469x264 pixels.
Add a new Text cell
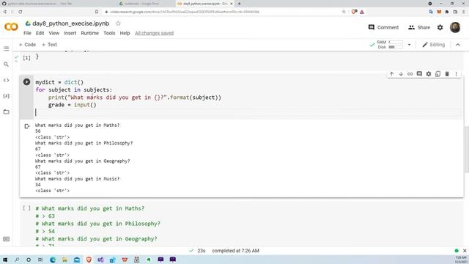(x=49, y=45)
